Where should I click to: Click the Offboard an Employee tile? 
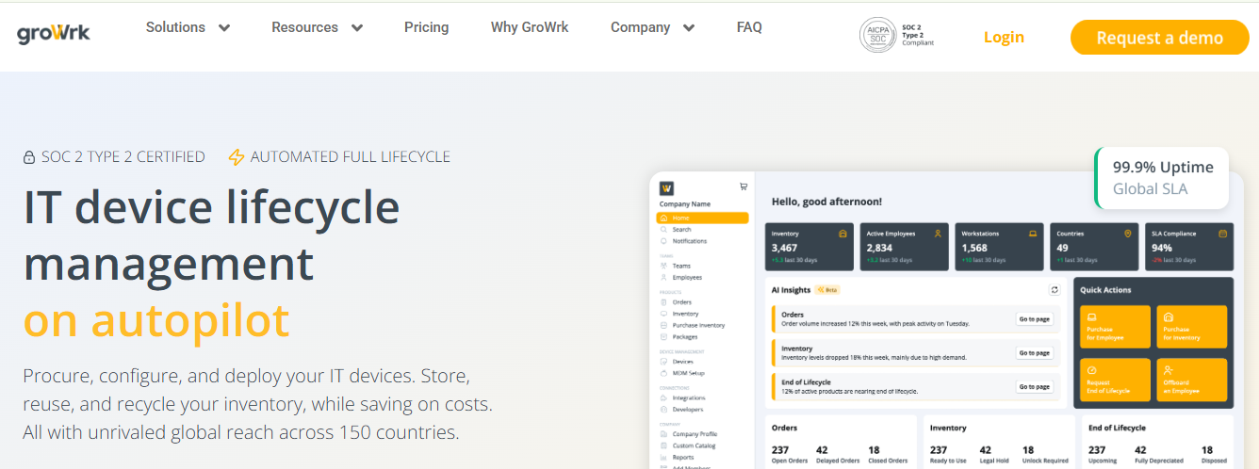[x=1191, y=380]
